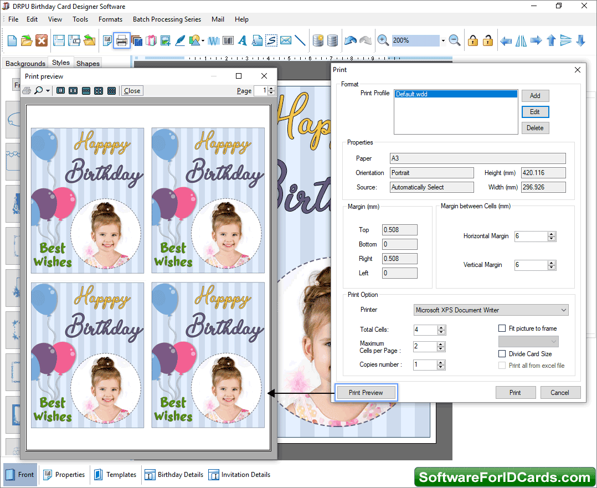Click the open padlock unlock icon
This screenshot has height=488, width=597.
pos(488,40)
